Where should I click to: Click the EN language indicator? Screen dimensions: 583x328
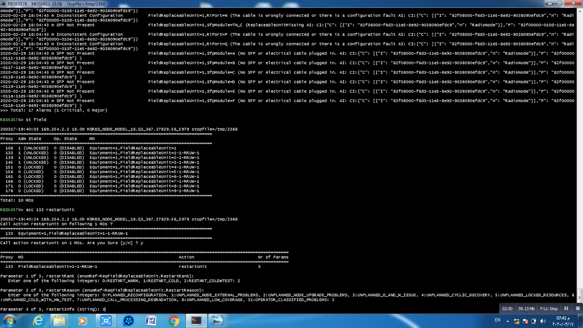click(497, 321)
